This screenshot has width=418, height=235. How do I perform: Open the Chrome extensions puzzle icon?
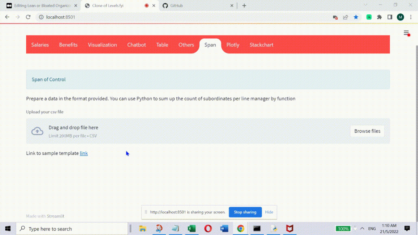pyautogui.click(x=379, y=17)
